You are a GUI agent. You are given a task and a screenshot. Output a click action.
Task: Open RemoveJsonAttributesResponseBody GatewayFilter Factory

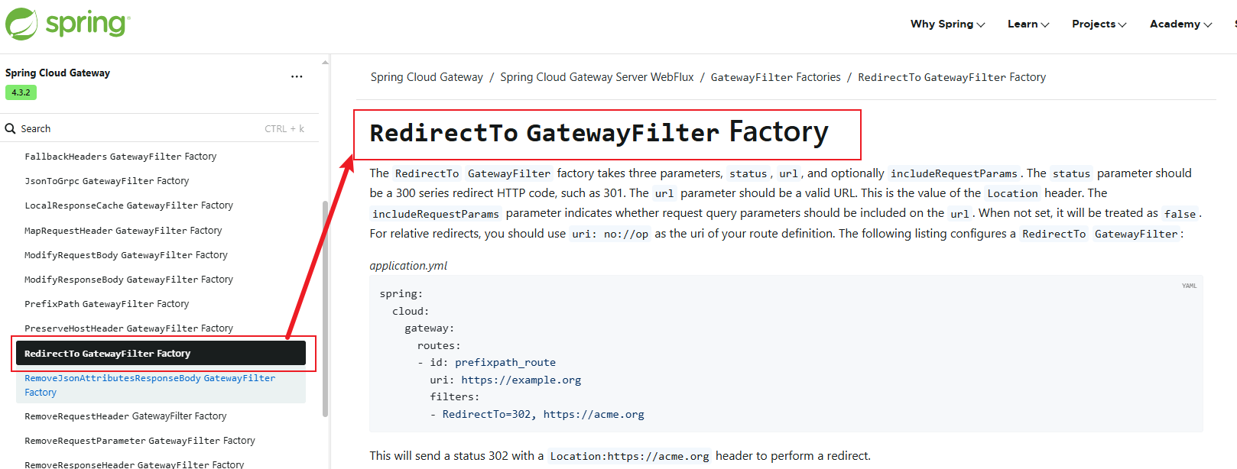point(161,385)
